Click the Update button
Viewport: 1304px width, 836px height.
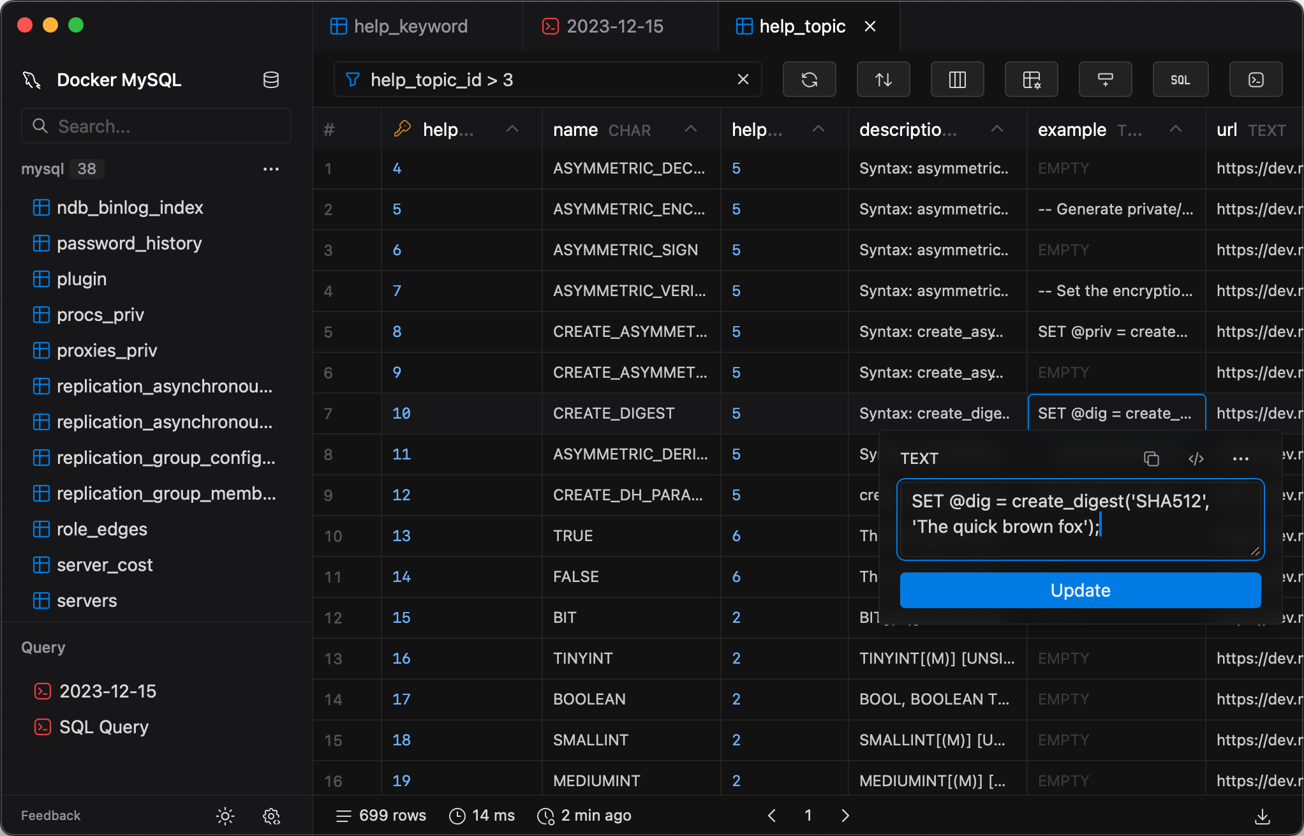[1079, 590]
